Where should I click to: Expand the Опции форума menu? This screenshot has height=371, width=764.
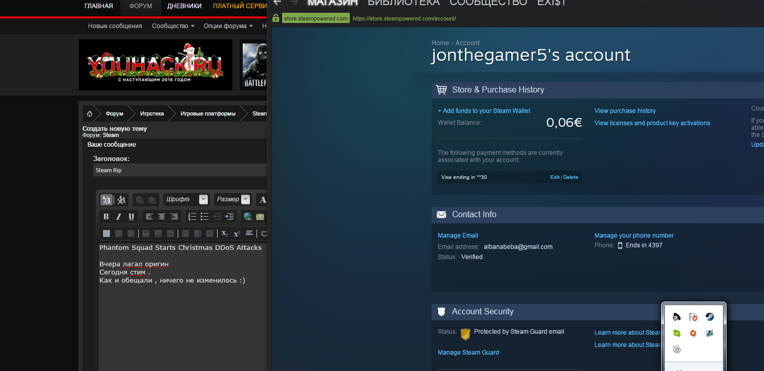point(228,26)
